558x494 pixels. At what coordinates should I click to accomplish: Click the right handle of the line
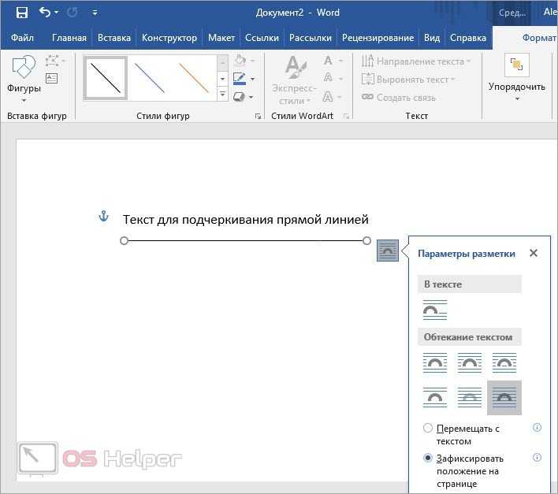pyautogui.click(x=367, y=241)
